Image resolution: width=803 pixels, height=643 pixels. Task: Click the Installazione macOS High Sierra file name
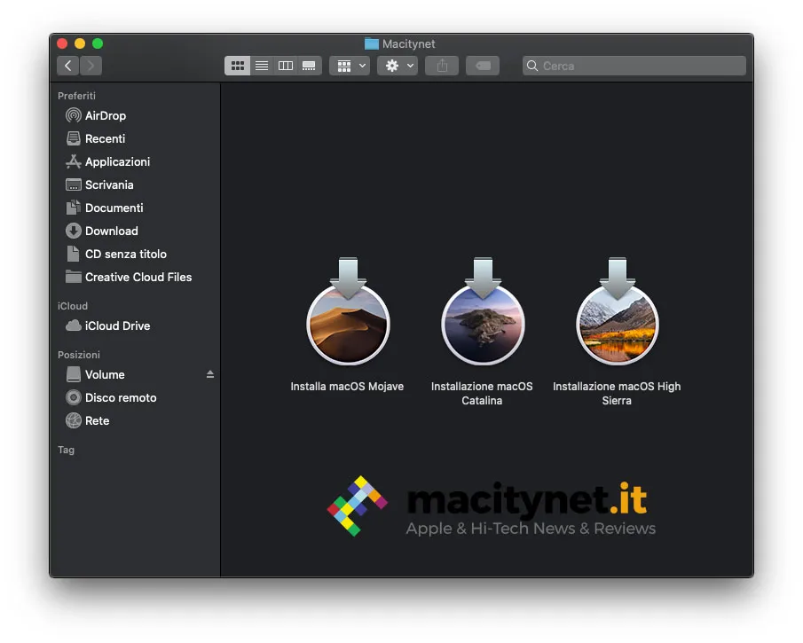pos(617,394)
